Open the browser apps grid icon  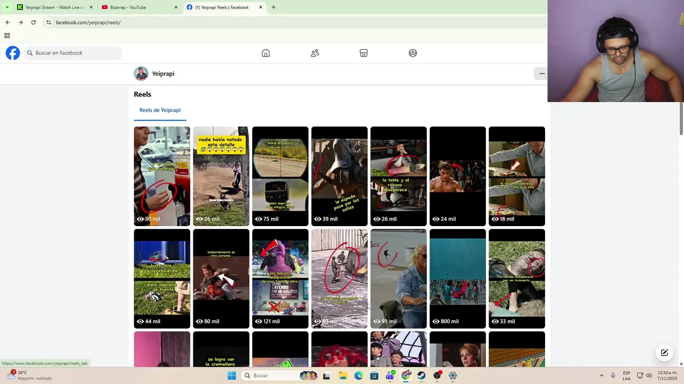click(7, 36)
